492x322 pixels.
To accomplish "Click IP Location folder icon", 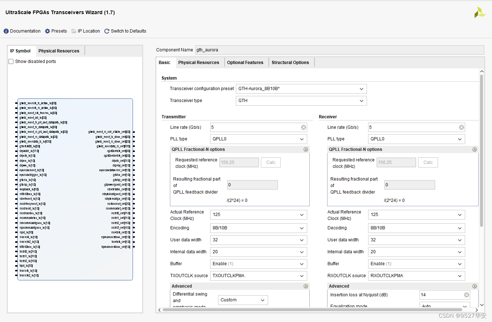I will tap(74, 31).
